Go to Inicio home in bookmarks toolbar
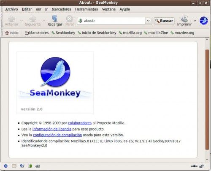Image resolution: width=211 pixels, height=171 pixels. pyautogui.click(x=12, y=33)
